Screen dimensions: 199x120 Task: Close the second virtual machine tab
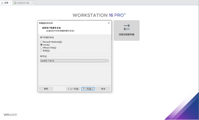[x=33, y=3]
